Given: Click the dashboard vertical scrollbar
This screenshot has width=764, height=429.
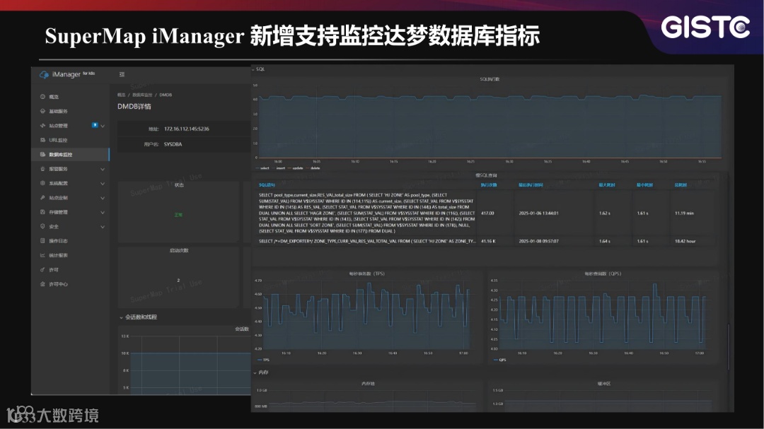Looking at the screenshot, I should 729,347.
